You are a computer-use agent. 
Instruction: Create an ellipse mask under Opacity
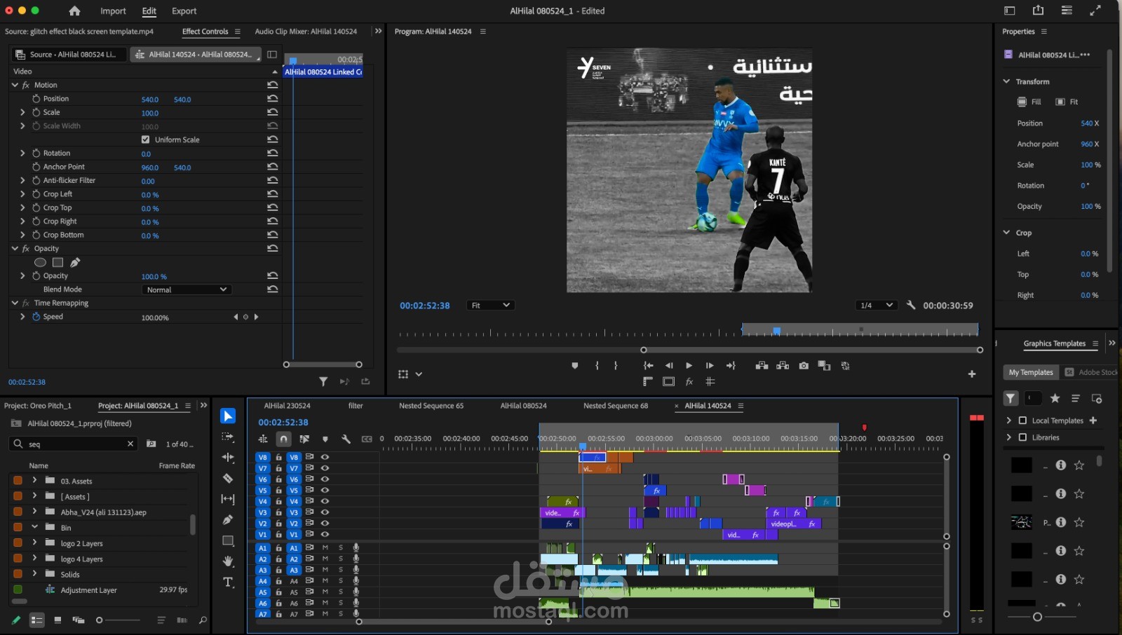pos(41,263)
